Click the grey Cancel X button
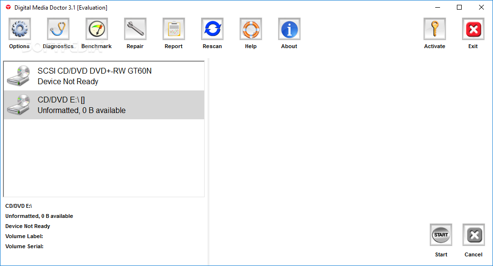This screenshot has width=493, height=266. [x=474, y=235]
